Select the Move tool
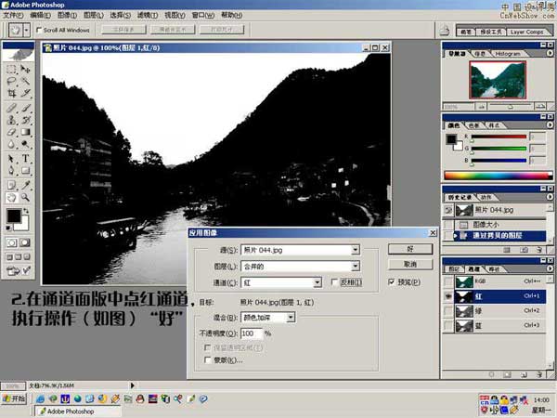Screen dimensions: 557x418 pyautogui.click(x=26, y=68)
